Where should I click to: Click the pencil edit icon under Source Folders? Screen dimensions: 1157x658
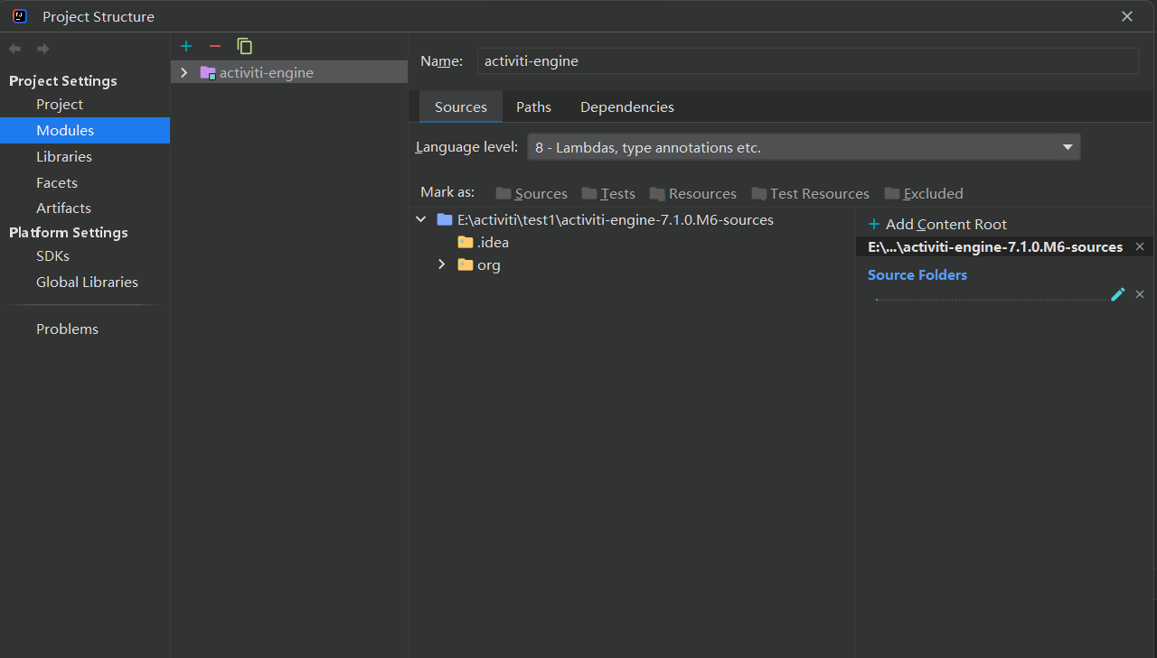(1118, 294)
